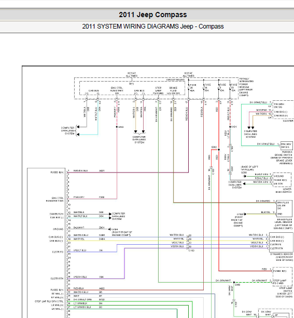
Task: Click the Cluster connector box
Action: point(283,110)
